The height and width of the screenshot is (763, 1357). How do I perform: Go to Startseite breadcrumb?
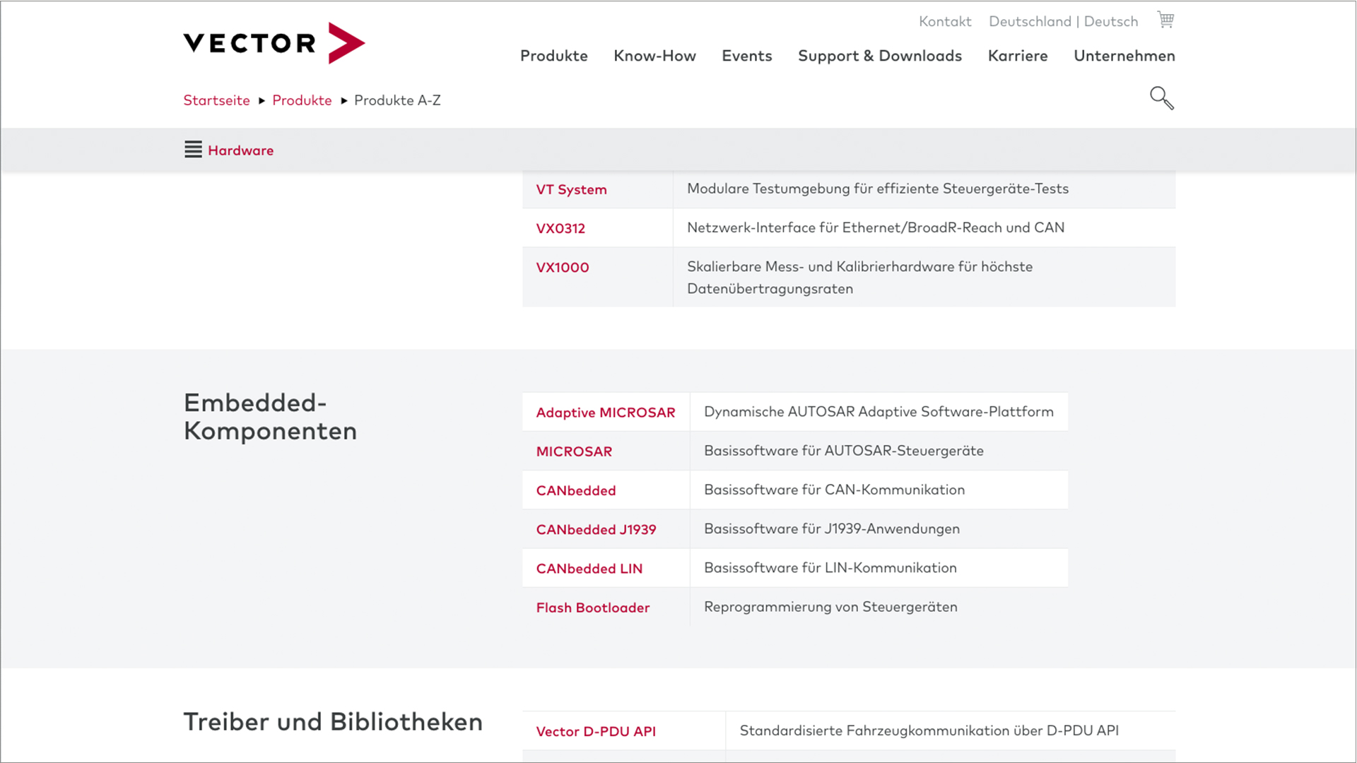[216, 100]
